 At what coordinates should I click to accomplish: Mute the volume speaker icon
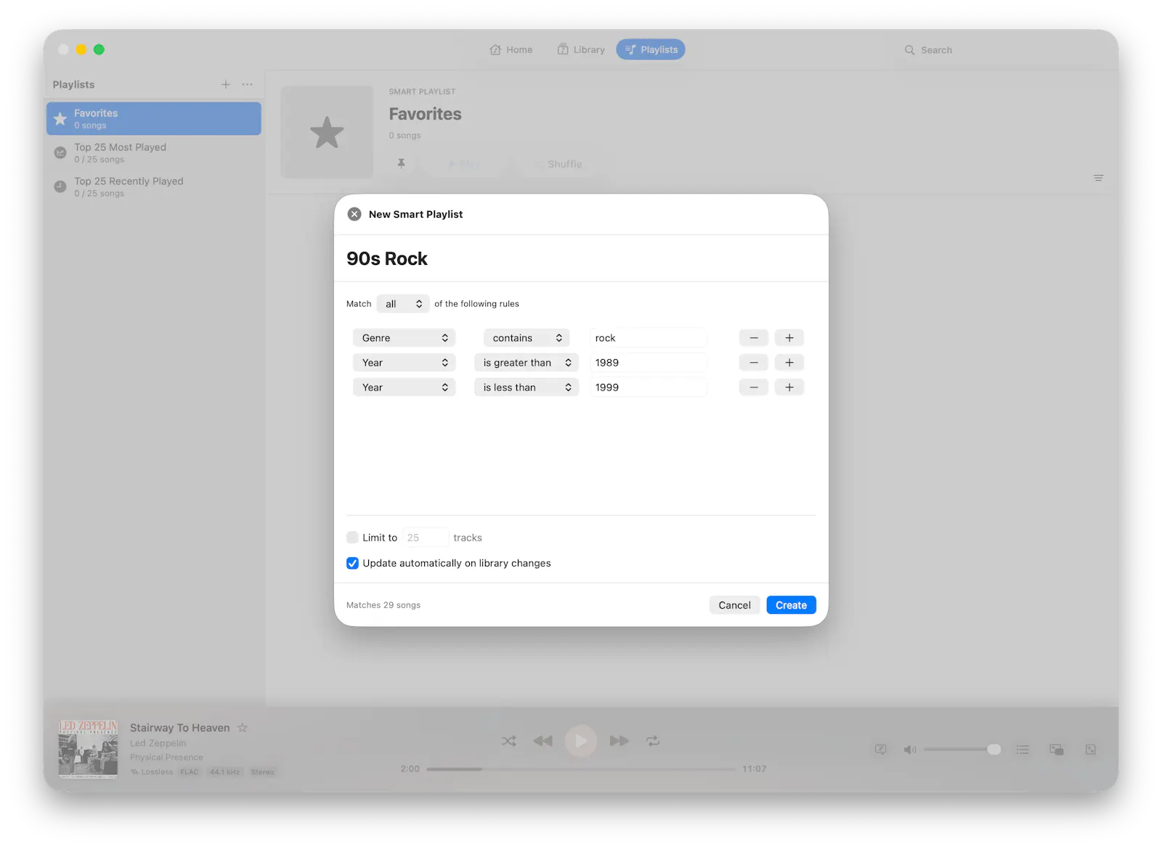[909, 750]
